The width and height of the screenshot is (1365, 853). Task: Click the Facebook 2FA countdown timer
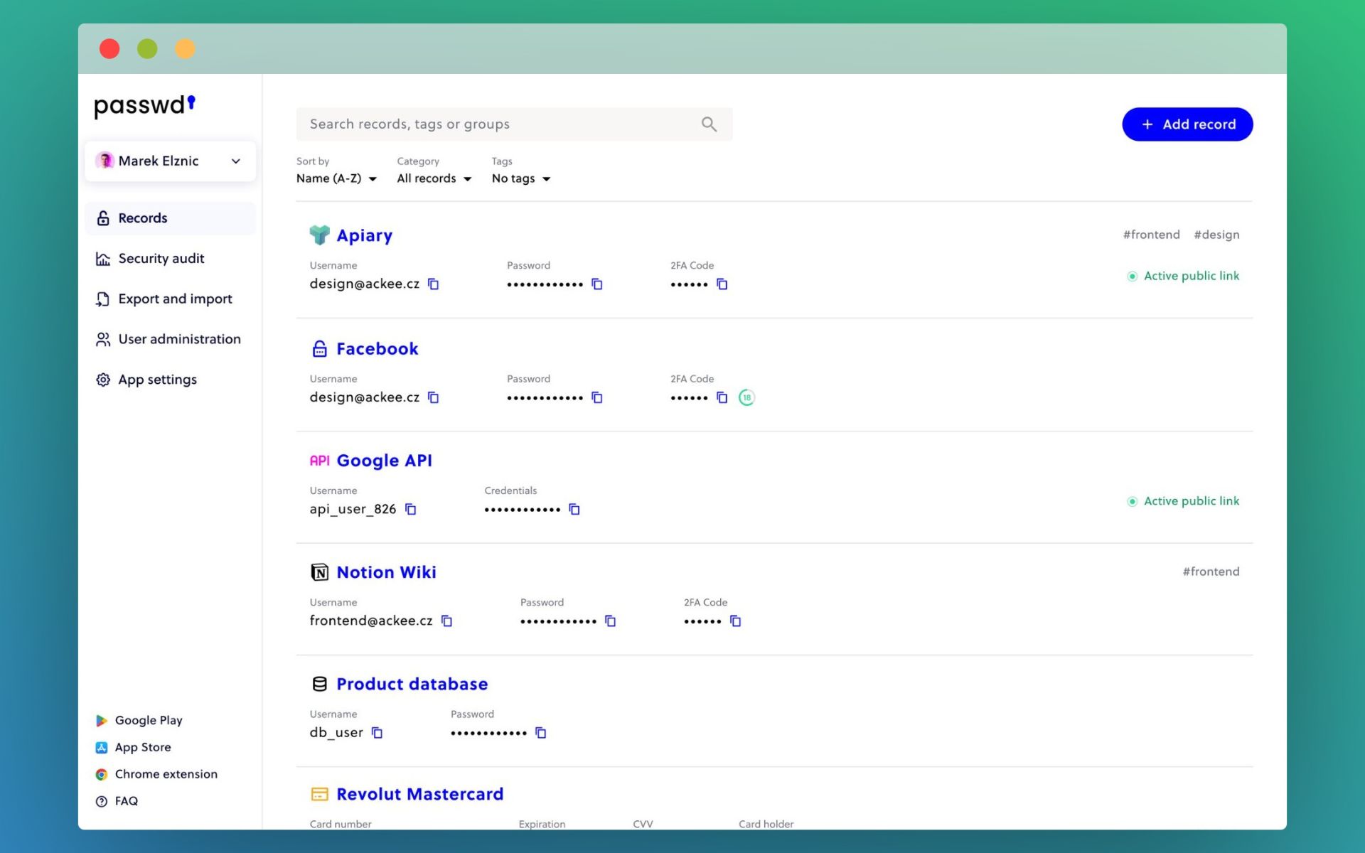coord(746,398)
